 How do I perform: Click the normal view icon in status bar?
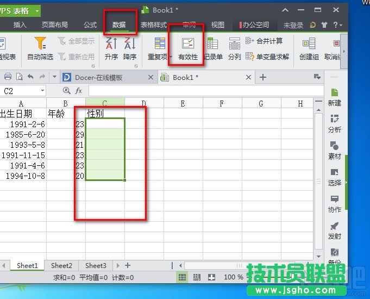(182, 277)
